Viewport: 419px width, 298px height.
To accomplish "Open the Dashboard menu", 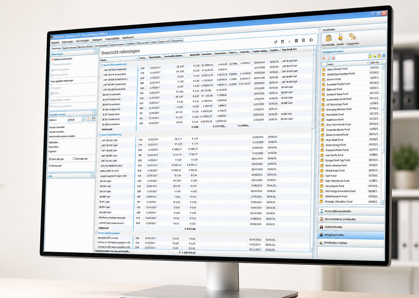I will 128,37.
